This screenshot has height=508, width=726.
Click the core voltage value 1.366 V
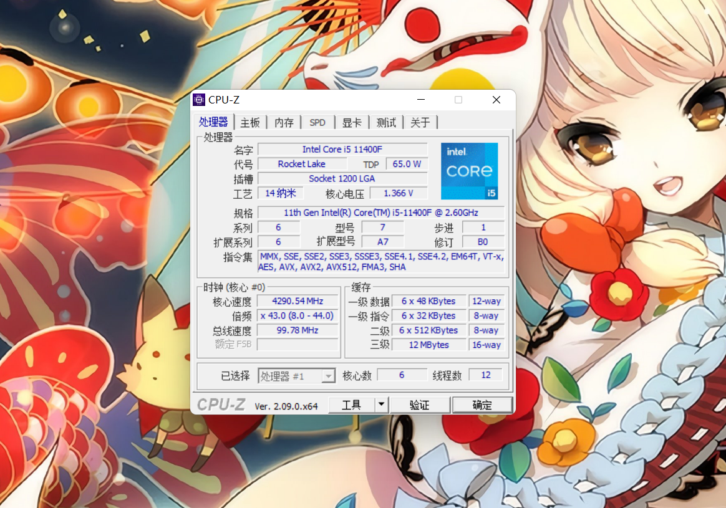coord(399,193)
